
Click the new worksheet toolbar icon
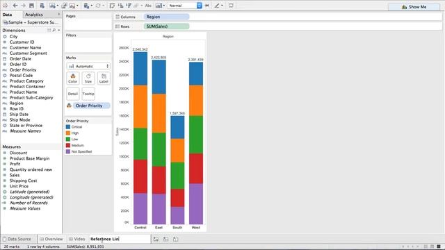tap(52, 6)
